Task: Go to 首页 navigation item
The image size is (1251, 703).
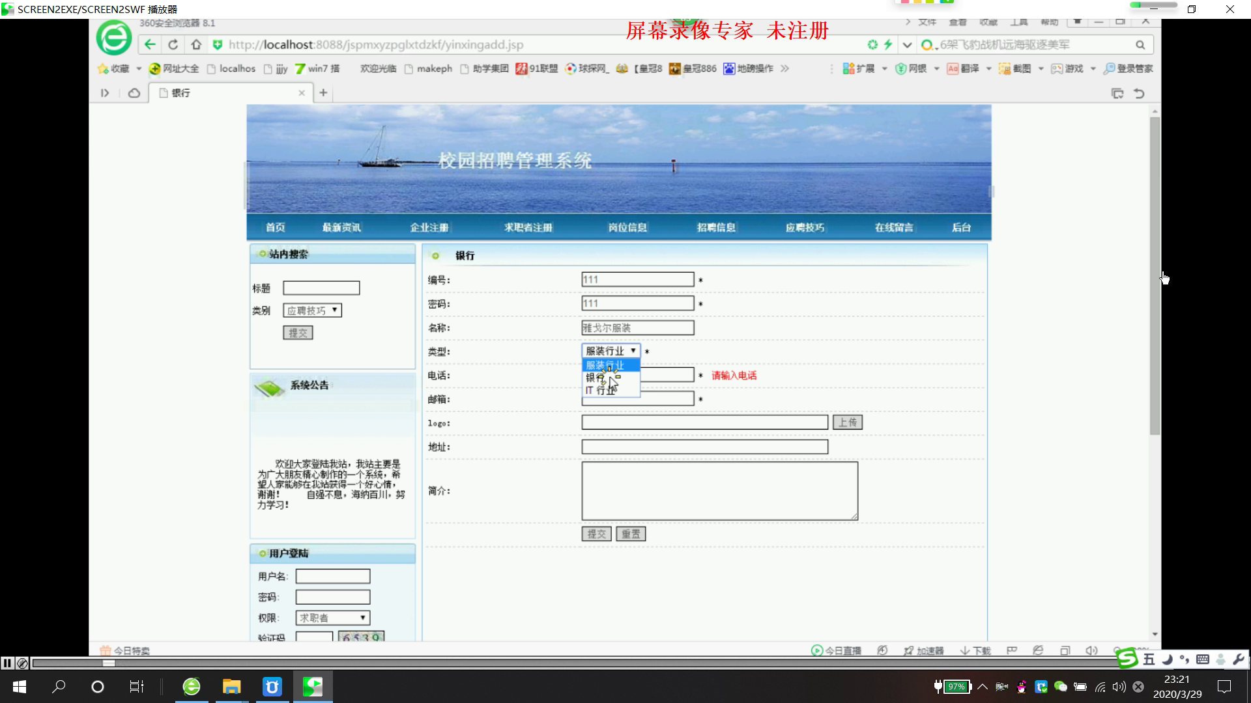Action: coord(275,227)
